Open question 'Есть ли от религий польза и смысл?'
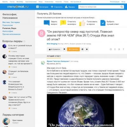This screenshot has height=127, width=127. click(x=20, y=47)
